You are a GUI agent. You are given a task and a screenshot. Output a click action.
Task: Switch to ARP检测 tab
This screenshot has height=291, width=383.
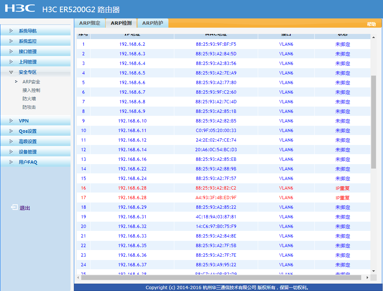(x=121, y=23)
